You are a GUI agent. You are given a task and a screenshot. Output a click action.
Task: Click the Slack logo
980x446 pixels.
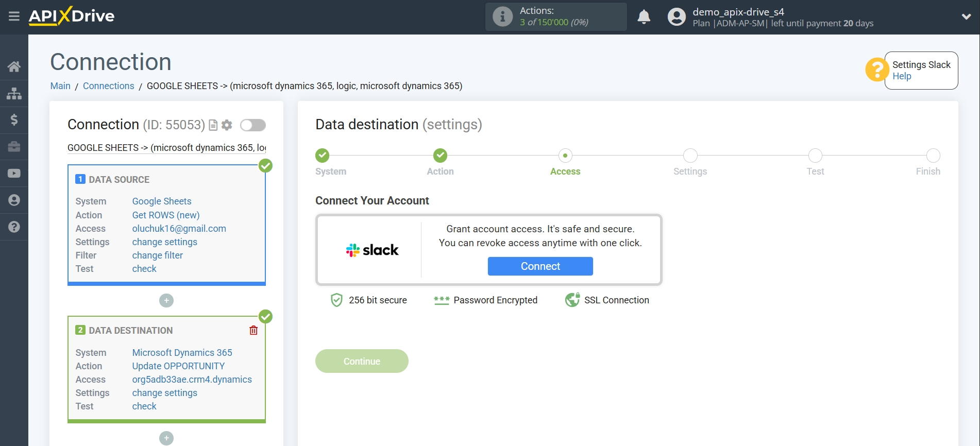tap(372, 250)
